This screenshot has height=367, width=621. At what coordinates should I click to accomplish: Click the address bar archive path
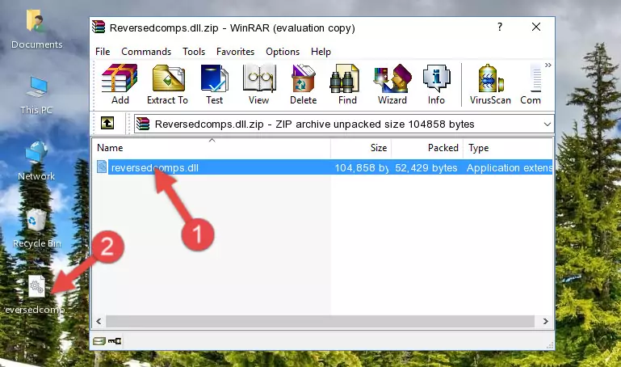coord(314,124)
